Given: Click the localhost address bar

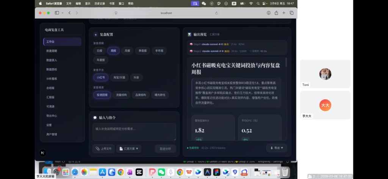Looking at the screenshot, I should coord(166,13).
